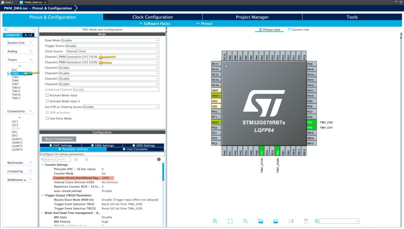This screenshot has height=229, width=404.
Task: Click the zoom in icon below the chip
Action: (215, 221)
